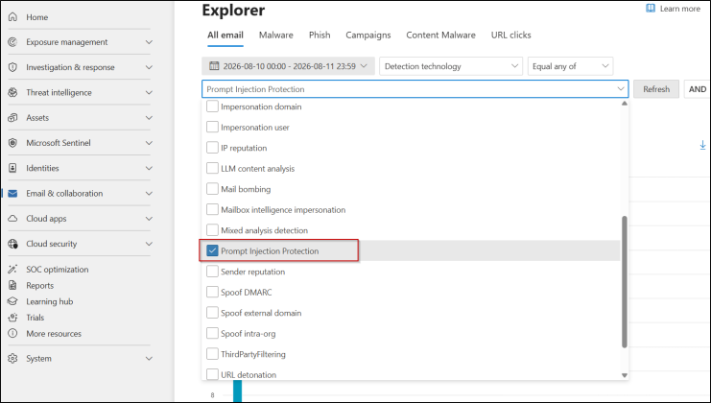The image size is (711, 403).
Task: Open the Equal any of dropdown
Action: [570, 66]
